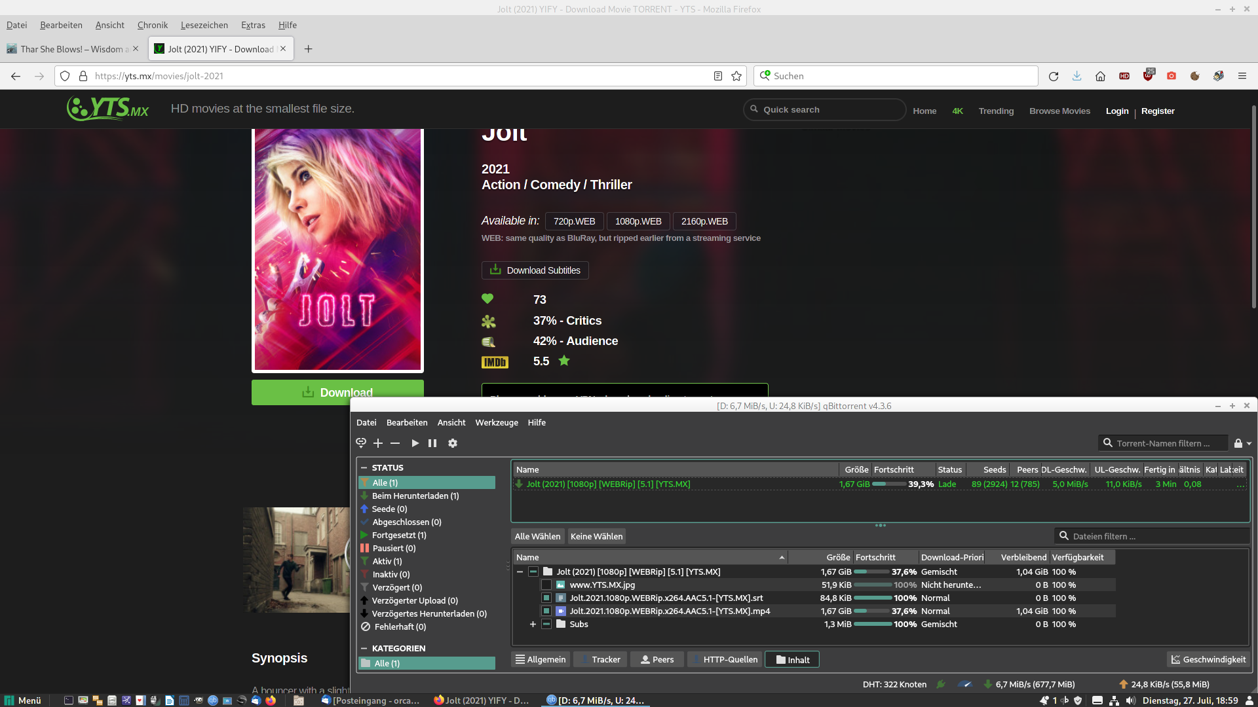Select 2160p.WEB quality link
Viewport: 1258px width, 707px height.
(704, 221)
